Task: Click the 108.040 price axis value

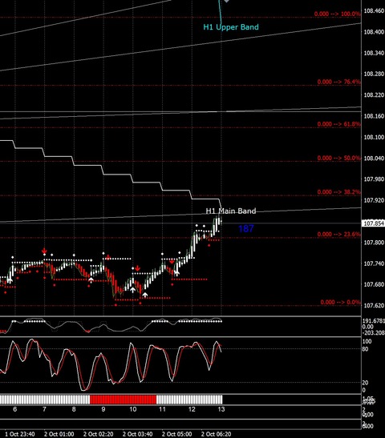Action: [x=374, y=158]
